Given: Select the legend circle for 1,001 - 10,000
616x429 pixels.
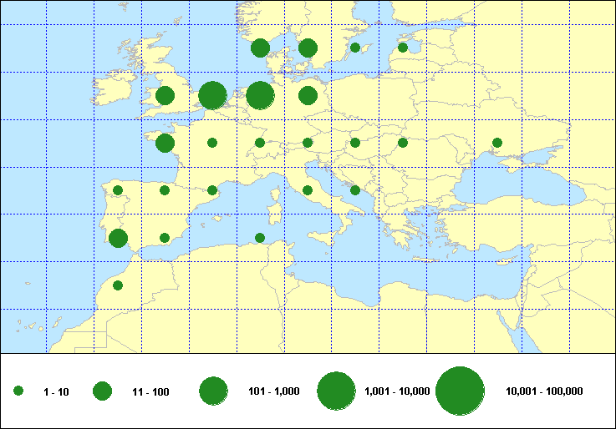Looking at the screenshot, I should point(337,391).
